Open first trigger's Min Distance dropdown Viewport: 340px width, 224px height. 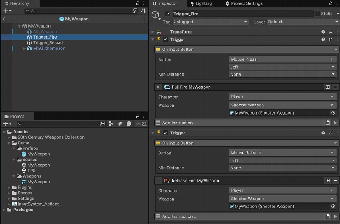tap(283, 74)
